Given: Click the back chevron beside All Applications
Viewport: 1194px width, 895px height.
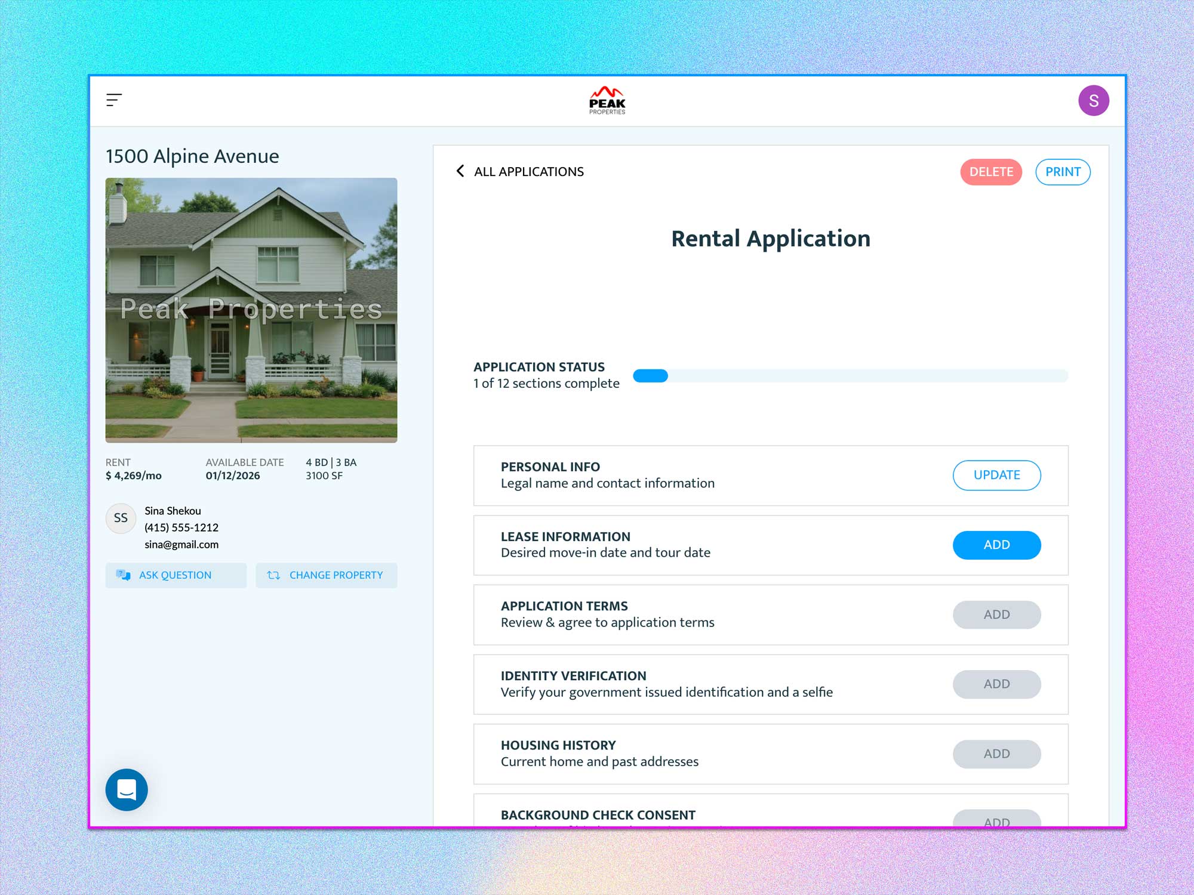Looking at the screenshot, I should coord(460,171).
